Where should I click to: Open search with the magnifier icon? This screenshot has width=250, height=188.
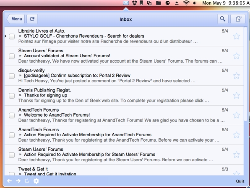tap(223, 19)
